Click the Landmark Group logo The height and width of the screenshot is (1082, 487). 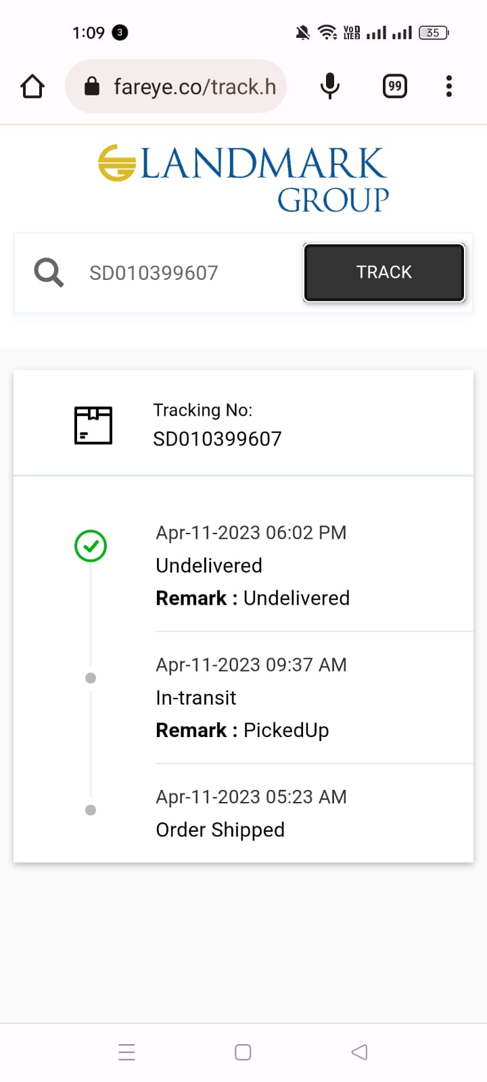243,179
